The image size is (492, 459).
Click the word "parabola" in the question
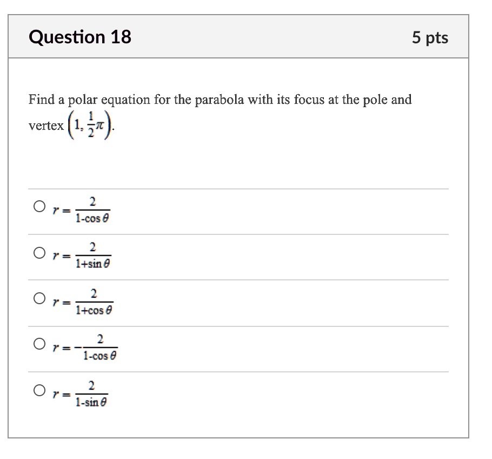[x=219, y=100]
